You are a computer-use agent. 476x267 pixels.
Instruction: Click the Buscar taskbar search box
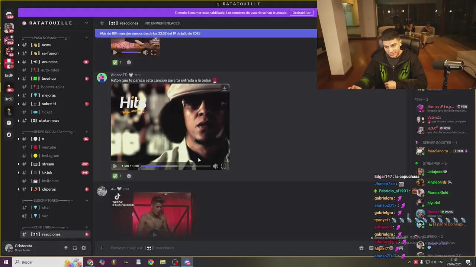point(48,262)
